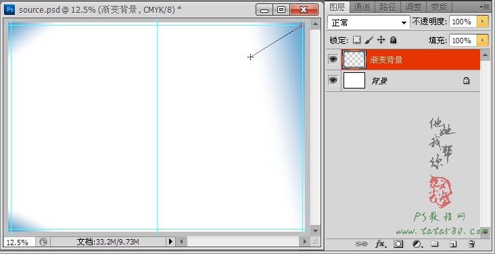Create a new layer group
The width and height of the screenshot is (495, 254).
(x=435, y=244)
